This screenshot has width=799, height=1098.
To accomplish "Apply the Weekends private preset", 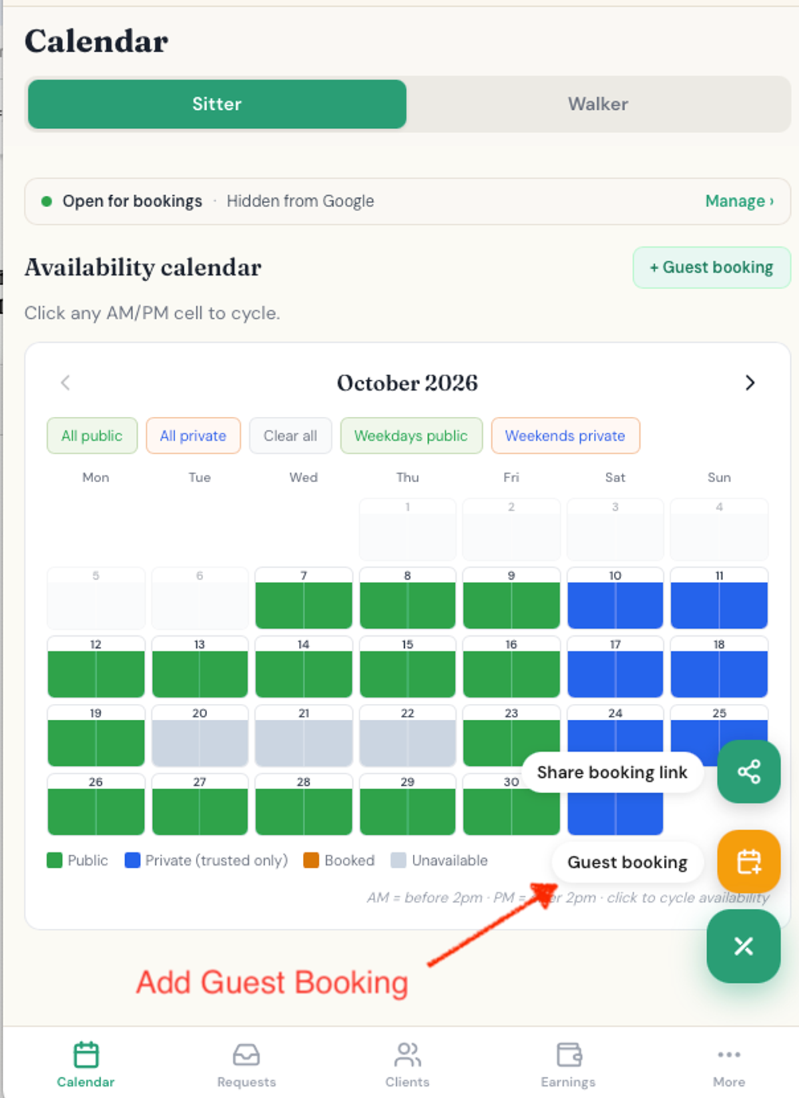I will pos(565,435).
